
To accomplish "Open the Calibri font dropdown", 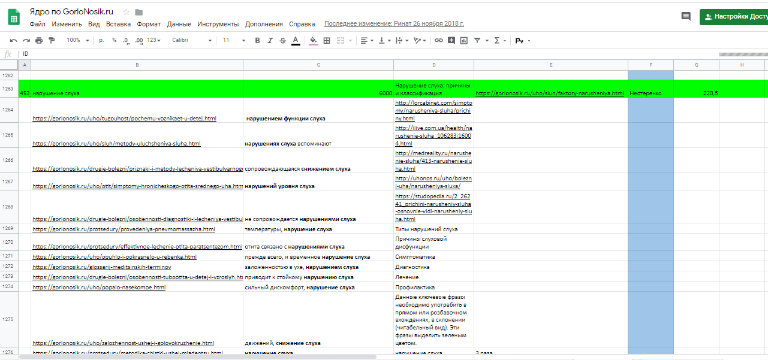I will tap(192, 40).
